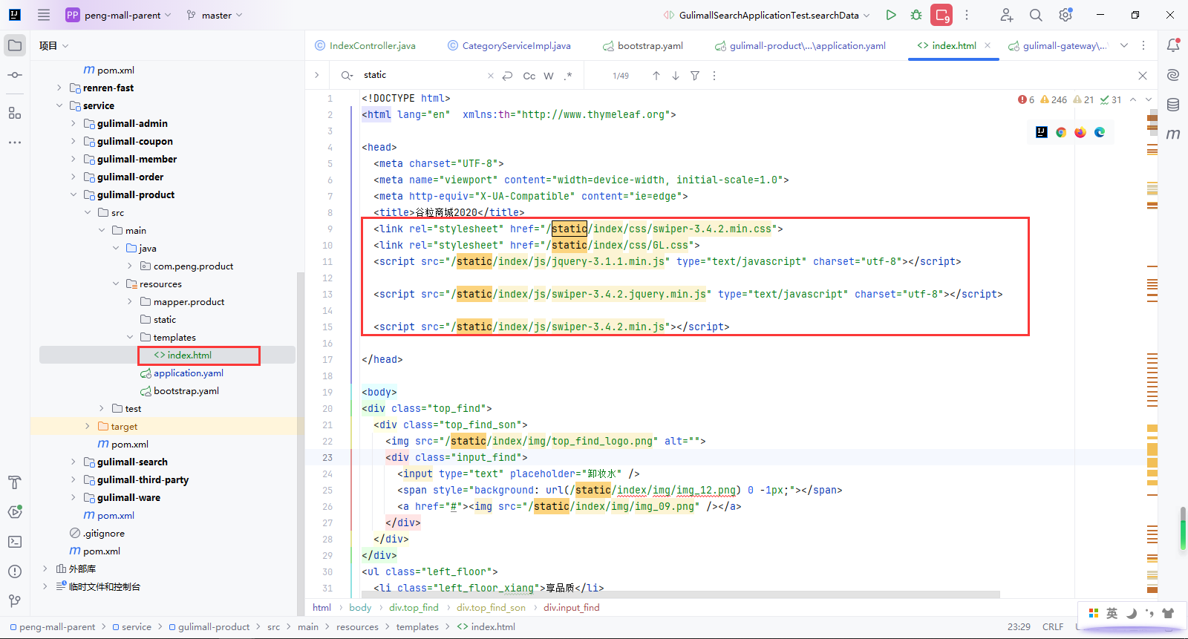Open search filter options
Image resolution: width=1188 pixels, height=639 pixels.
[695, 76]
